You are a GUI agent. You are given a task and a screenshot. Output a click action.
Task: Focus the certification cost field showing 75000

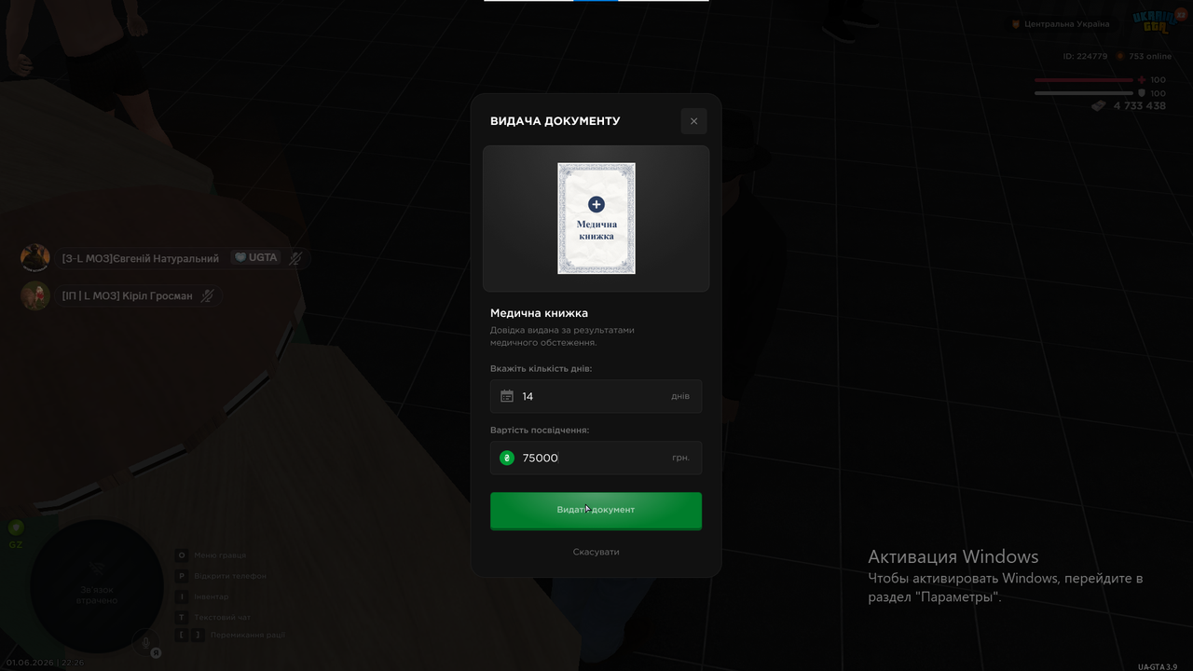(x=596, y=458)
